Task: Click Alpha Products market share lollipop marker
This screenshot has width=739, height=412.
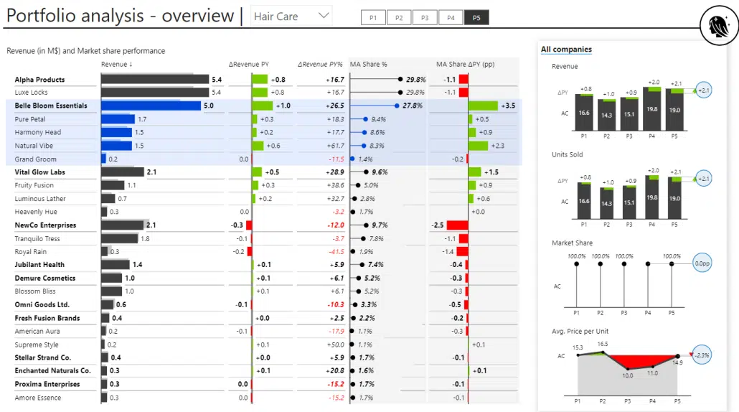Action: [400, 80]
